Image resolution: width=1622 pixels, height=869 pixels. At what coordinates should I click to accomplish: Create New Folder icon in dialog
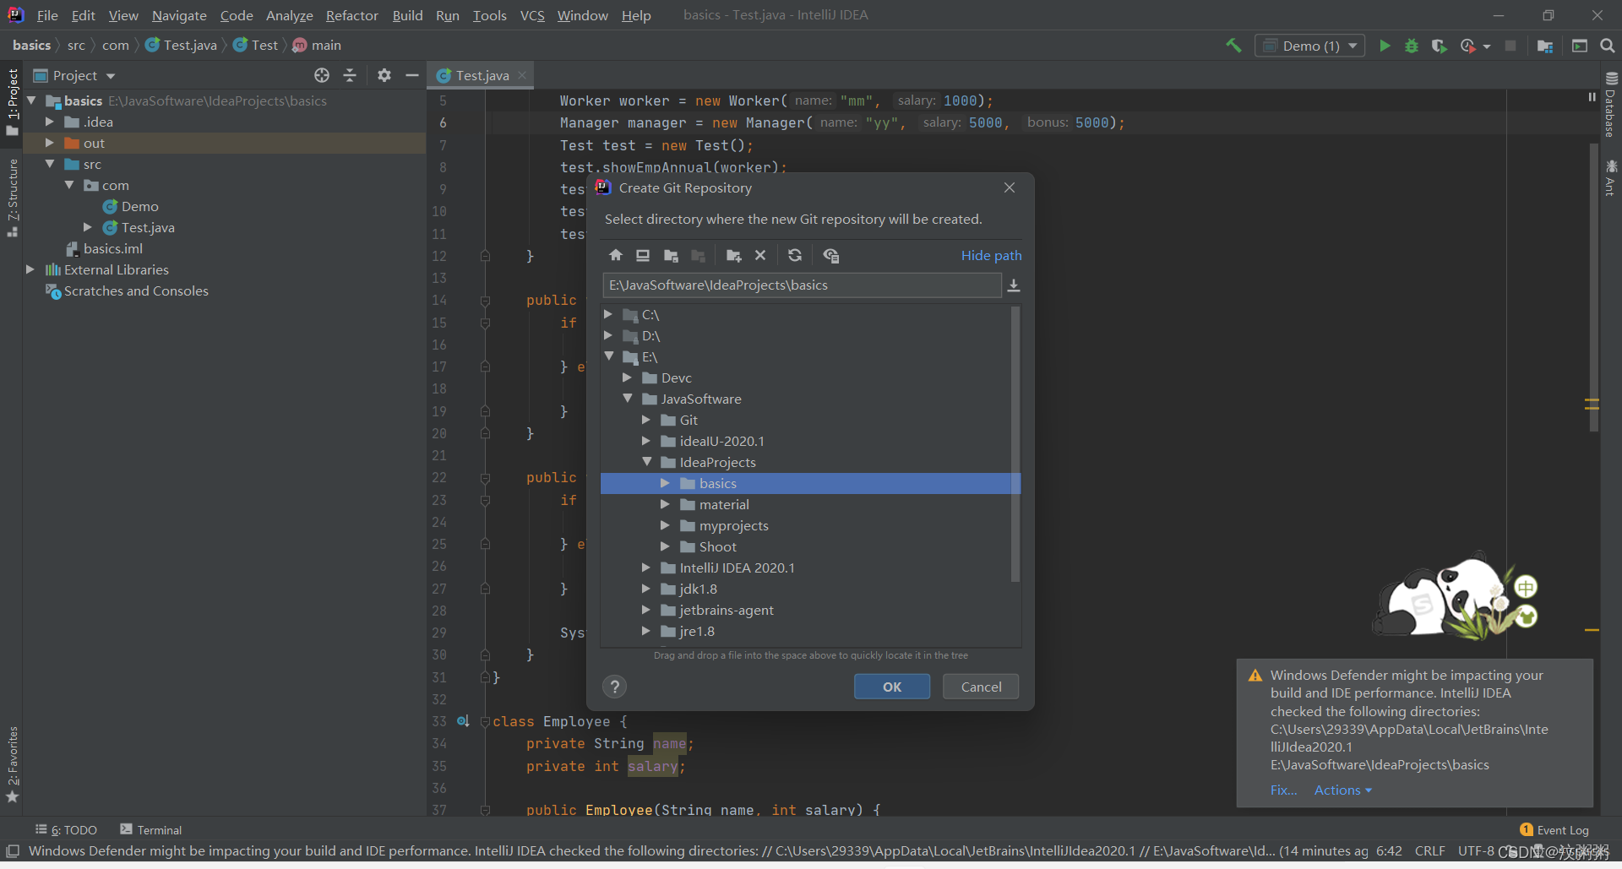coord(733,255)
